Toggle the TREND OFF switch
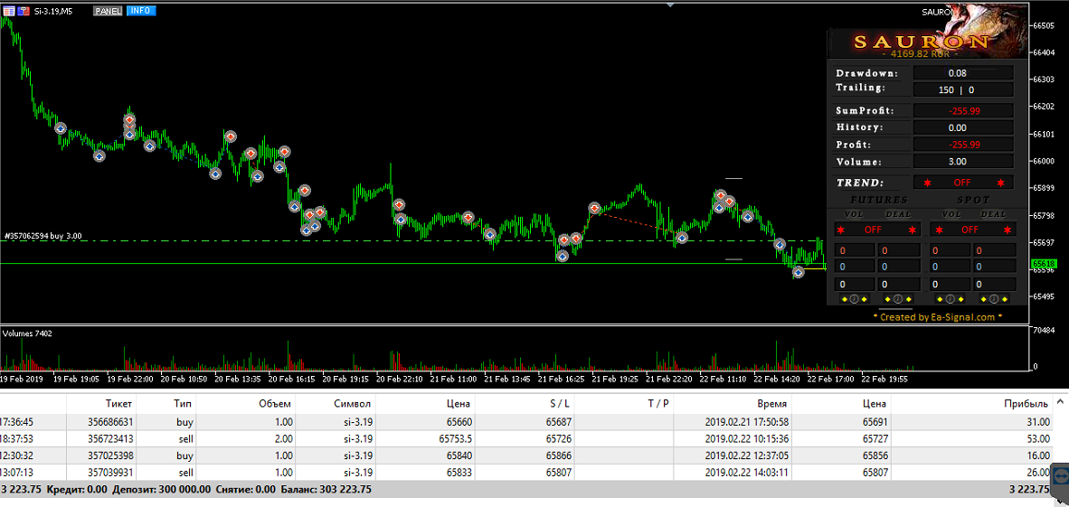 (x=962, y=183)
